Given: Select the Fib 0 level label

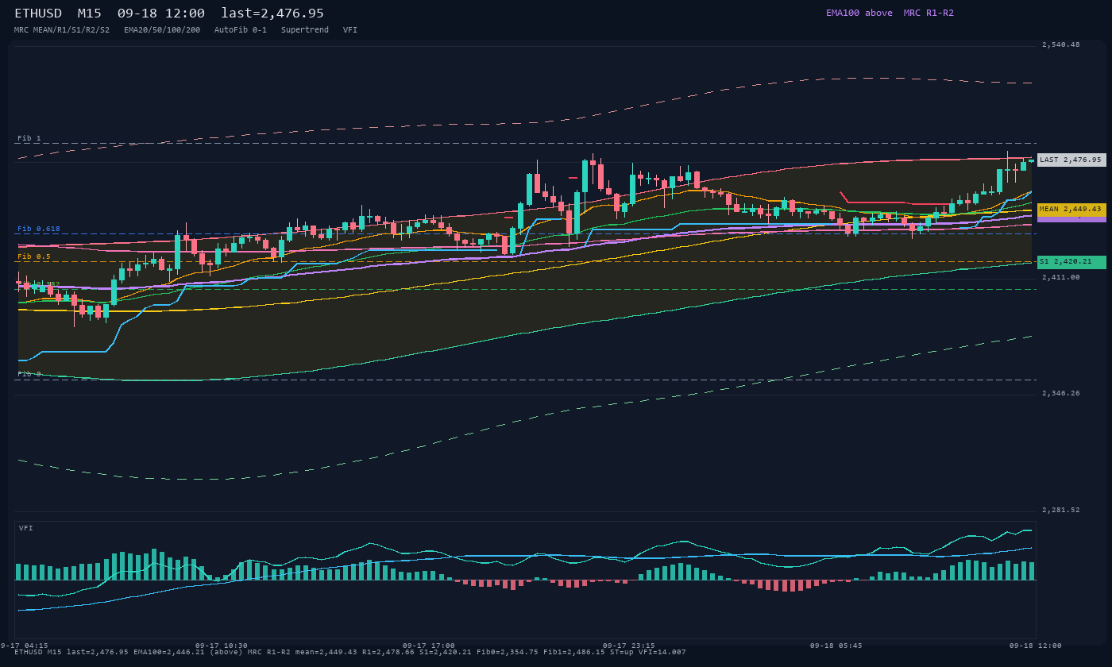Looking at the screenshot, I should click(29, 374).
